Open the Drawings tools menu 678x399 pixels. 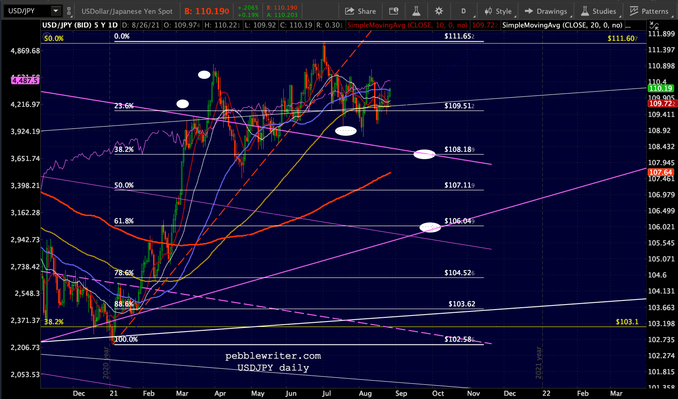tap(546, 11)
